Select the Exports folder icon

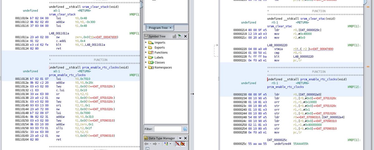[x=151, y=48]
